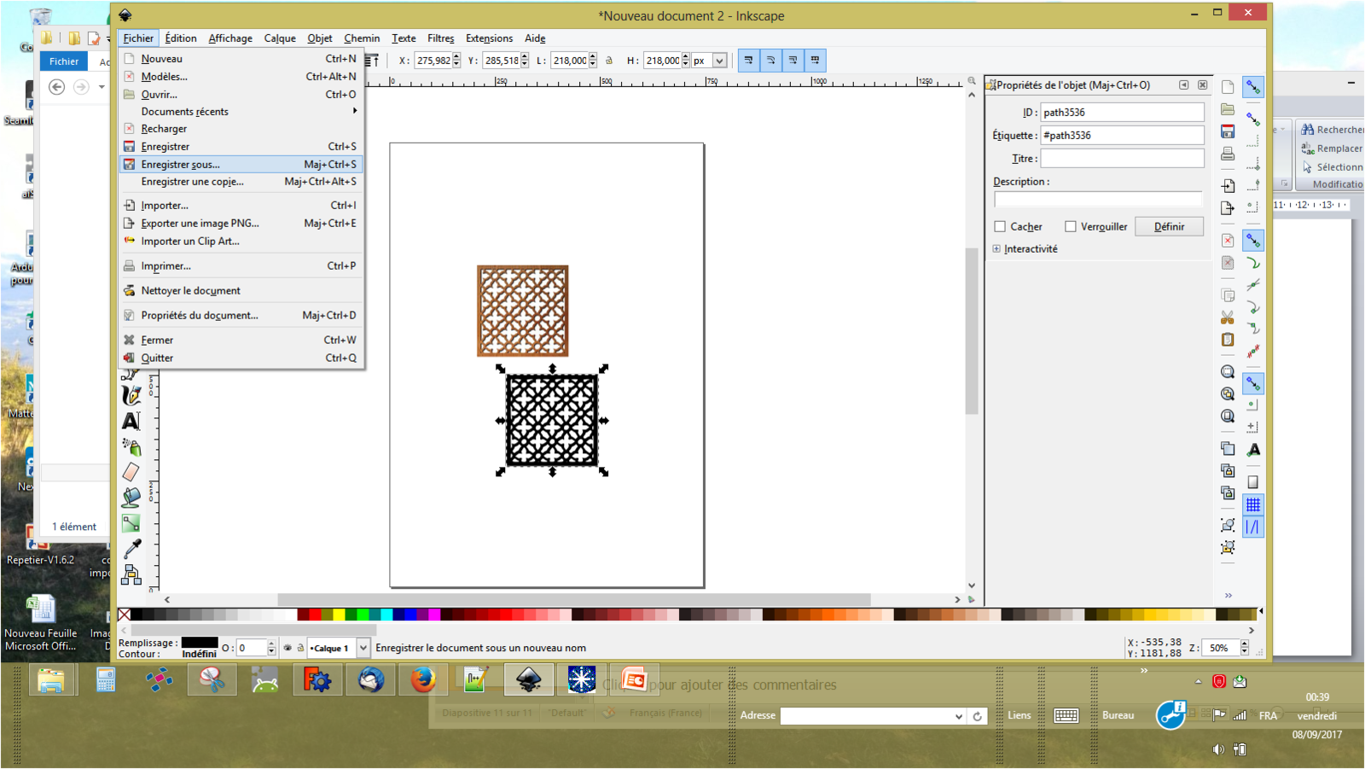Check the Verrouiller checkbox

pyautogui.click(x=1070, y=226)
